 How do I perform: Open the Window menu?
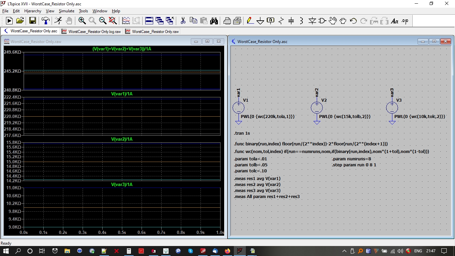[100, 11]
